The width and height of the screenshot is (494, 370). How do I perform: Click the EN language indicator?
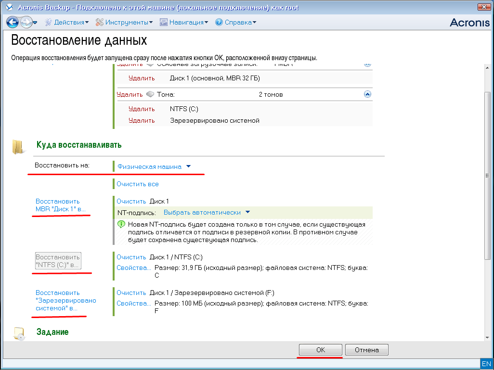point(486,363)
